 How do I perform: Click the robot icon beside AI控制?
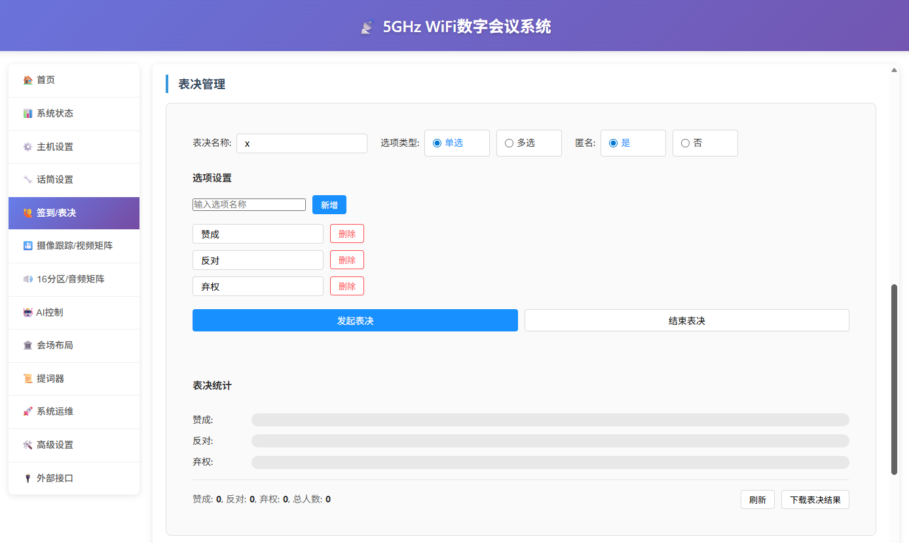[28, 312]
